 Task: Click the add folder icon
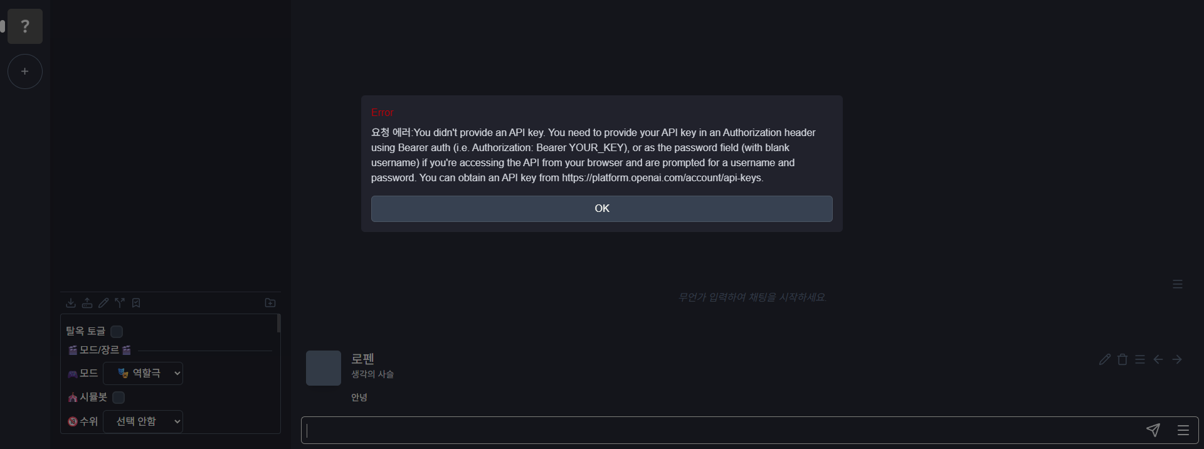pos(270,303)
